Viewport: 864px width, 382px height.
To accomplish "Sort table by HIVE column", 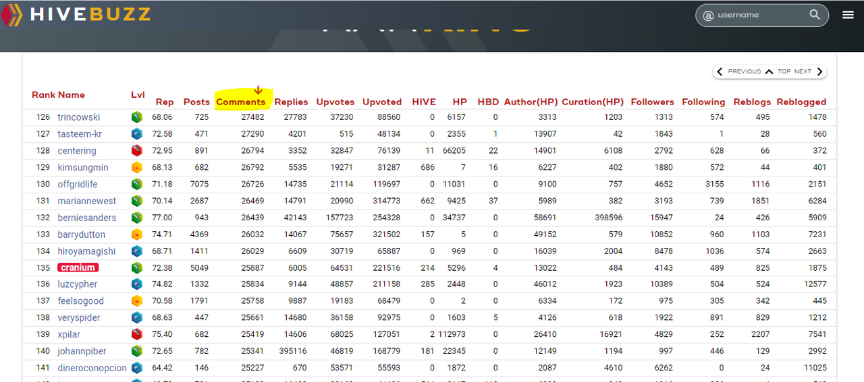I will pos(424,102).
